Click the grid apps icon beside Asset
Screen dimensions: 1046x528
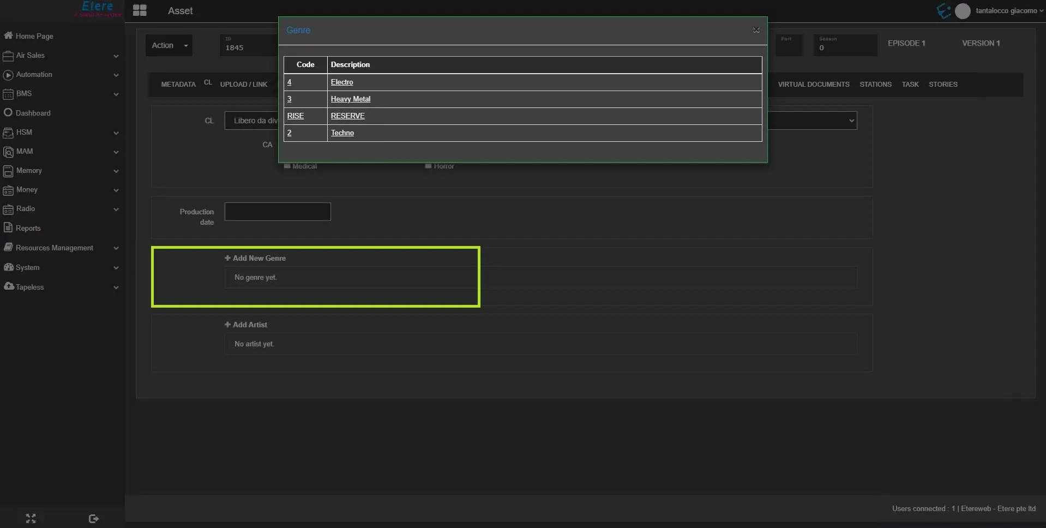pyautogui.click(x=140, y=10)
